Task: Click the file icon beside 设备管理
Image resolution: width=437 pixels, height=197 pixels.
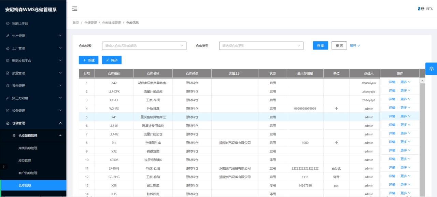Action: tap(8, 111)
